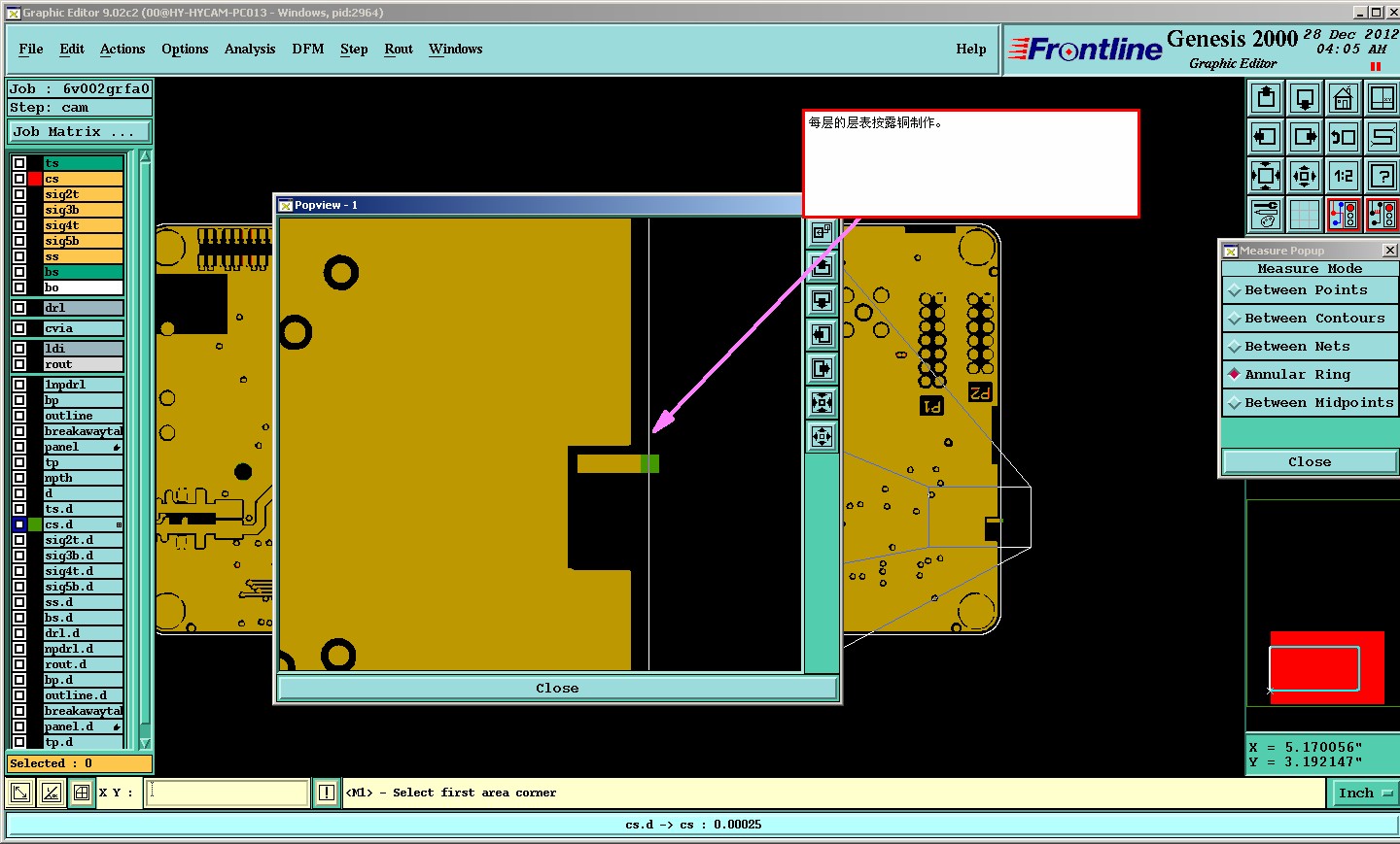Open the DFM menu
Screen dimensions: 1400x844
308,49
